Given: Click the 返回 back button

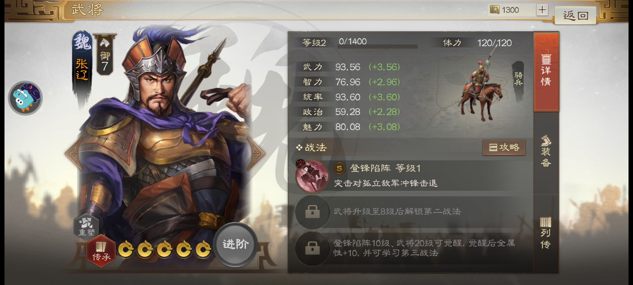Looking at the screenshot, I should coord(576,16).
